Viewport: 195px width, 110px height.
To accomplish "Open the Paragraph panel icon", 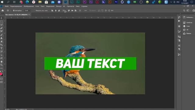I will pyautogui.click(x=179, y=49).
